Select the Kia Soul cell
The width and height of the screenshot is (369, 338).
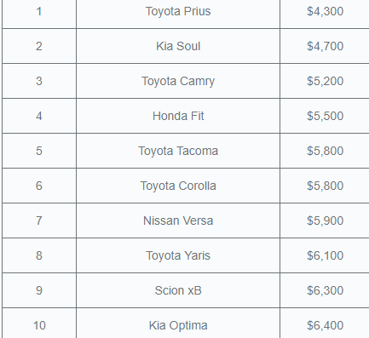click(178, 46)
